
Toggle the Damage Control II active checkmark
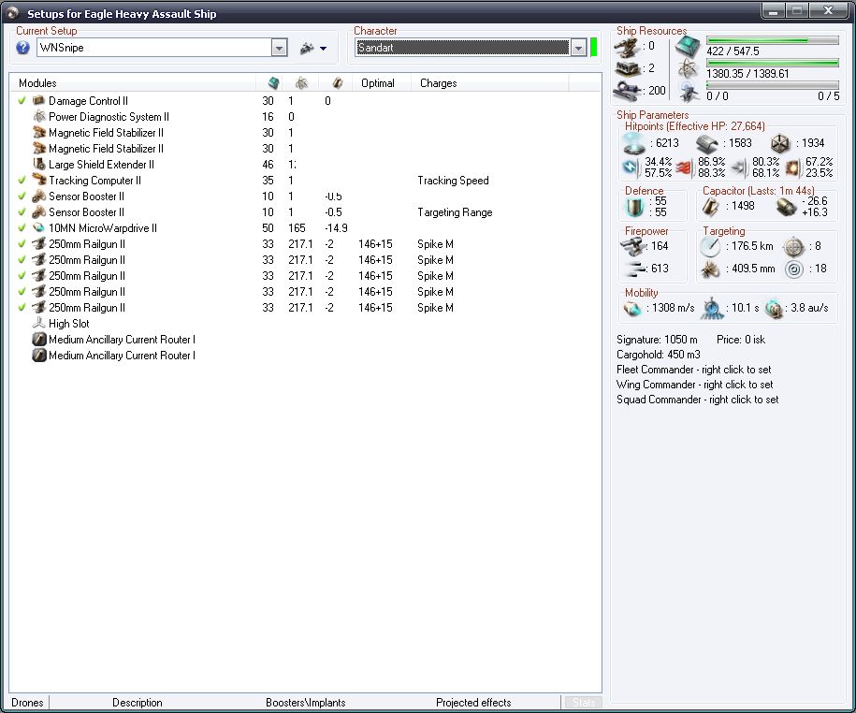tap(22, 100)
